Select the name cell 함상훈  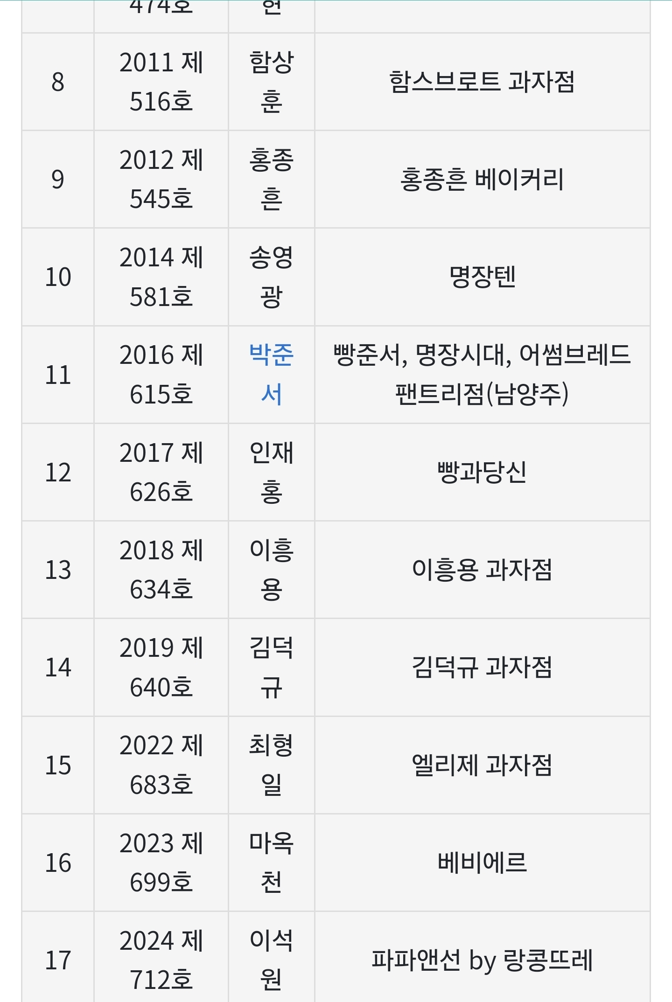point(271,82)
